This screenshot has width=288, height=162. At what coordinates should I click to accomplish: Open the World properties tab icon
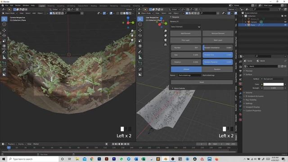pyautogui.click(x=240, y=84)
